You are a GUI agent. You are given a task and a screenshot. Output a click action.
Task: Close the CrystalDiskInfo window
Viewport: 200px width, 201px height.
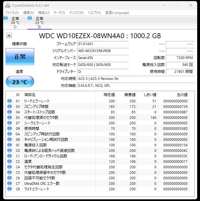tap(190, 5)
